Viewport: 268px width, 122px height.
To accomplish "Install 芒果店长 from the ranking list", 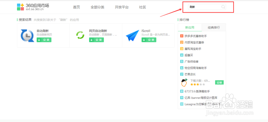I will 219,83.
